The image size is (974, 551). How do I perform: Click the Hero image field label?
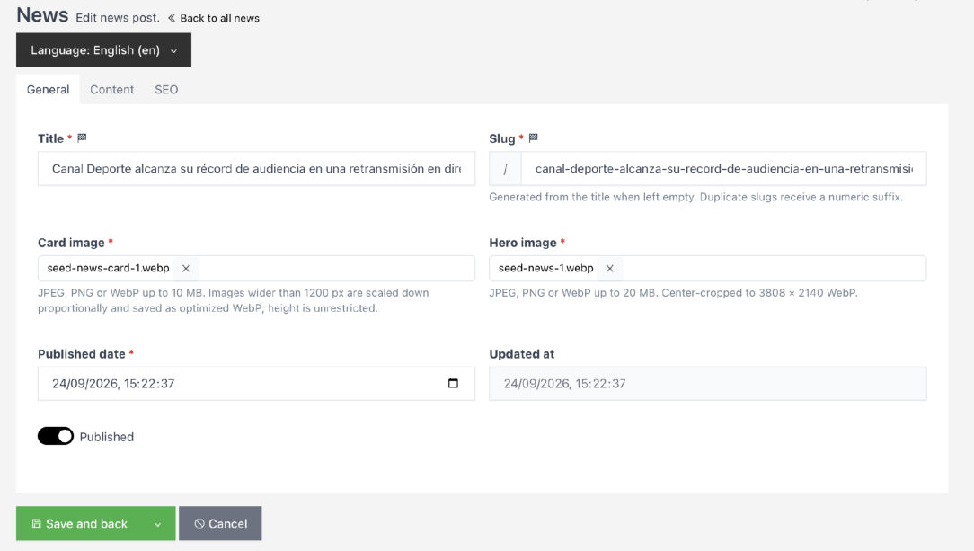[522, 243]
